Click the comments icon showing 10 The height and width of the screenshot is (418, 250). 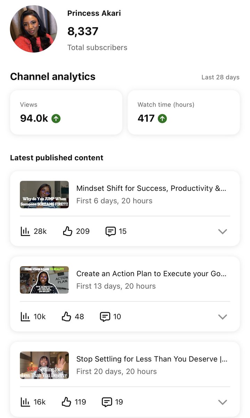(105, 317)
